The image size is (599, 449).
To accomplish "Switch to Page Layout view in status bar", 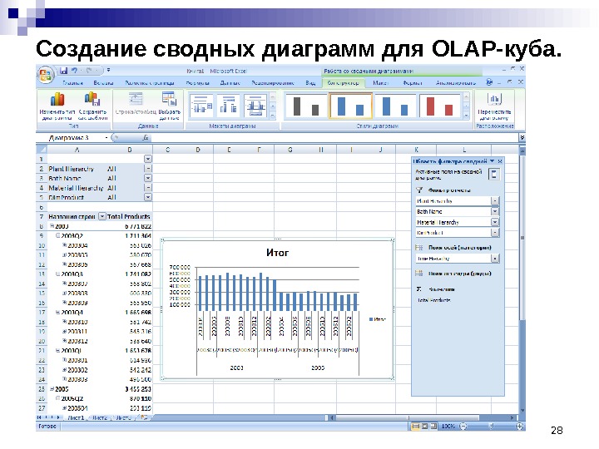I will (424, 426).
